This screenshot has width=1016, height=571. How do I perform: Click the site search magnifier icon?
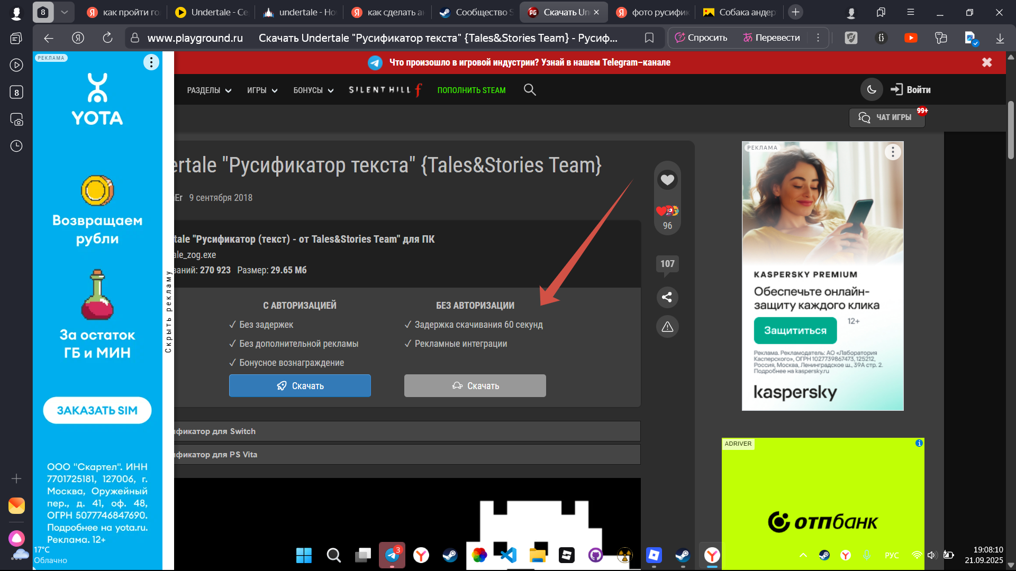(530, 90)
